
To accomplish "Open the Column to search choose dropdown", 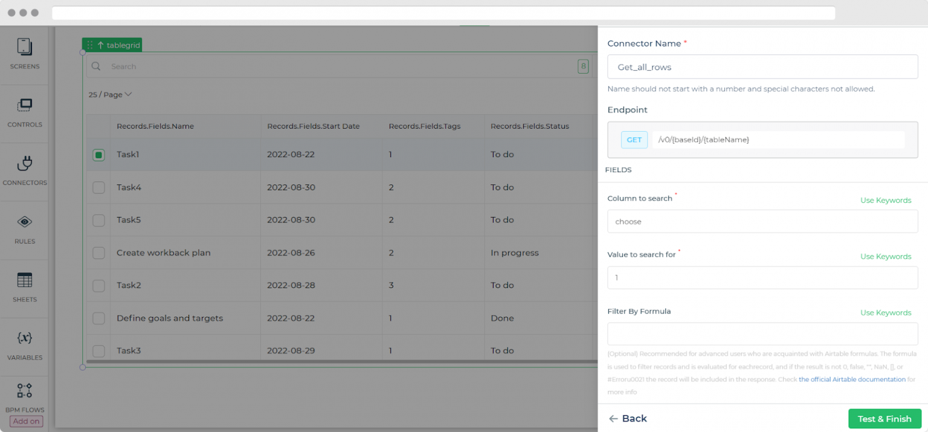I will (x=762, y=222).
